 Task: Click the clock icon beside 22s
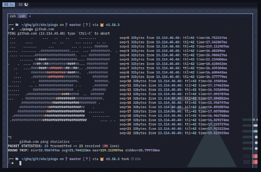[132, 159]
